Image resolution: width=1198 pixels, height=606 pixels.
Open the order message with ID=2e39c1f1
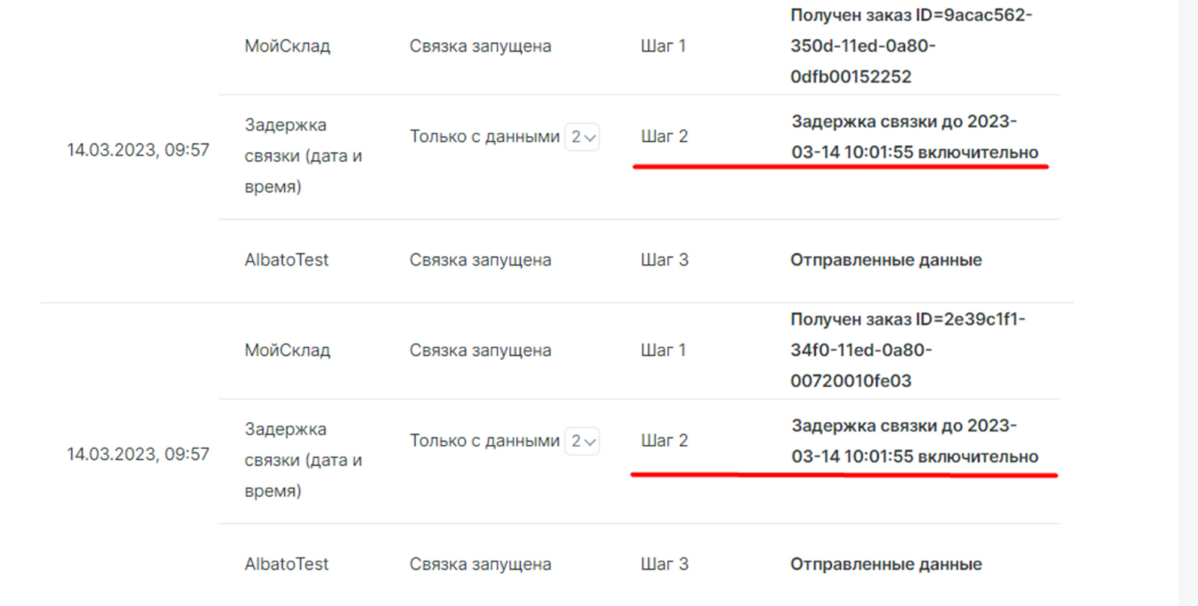coord(907,350)
